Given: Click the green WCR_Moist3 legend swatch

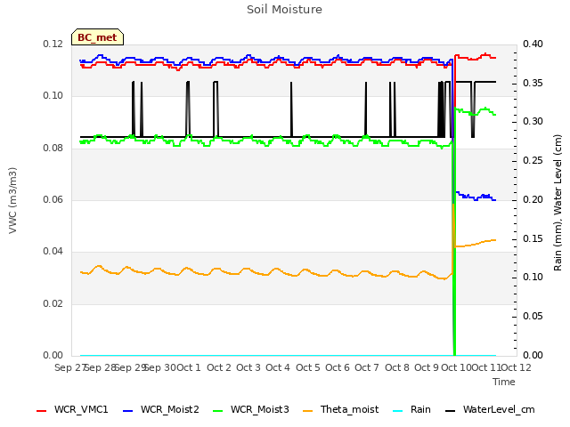Looking at the screenshot, I should (x=217, y=411).
